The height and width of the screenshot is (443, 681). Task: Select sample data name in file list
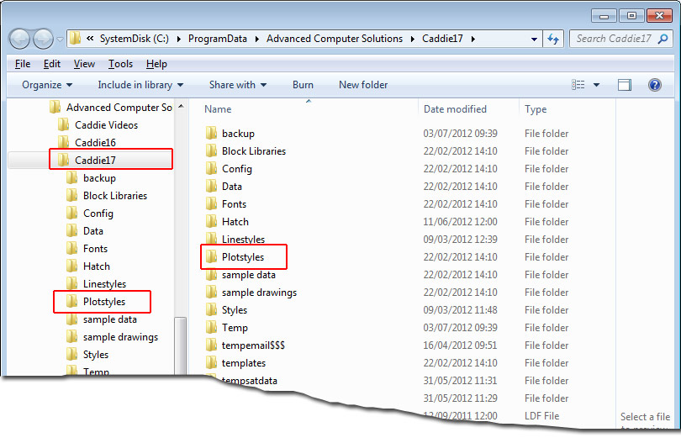tap(248, 275)
